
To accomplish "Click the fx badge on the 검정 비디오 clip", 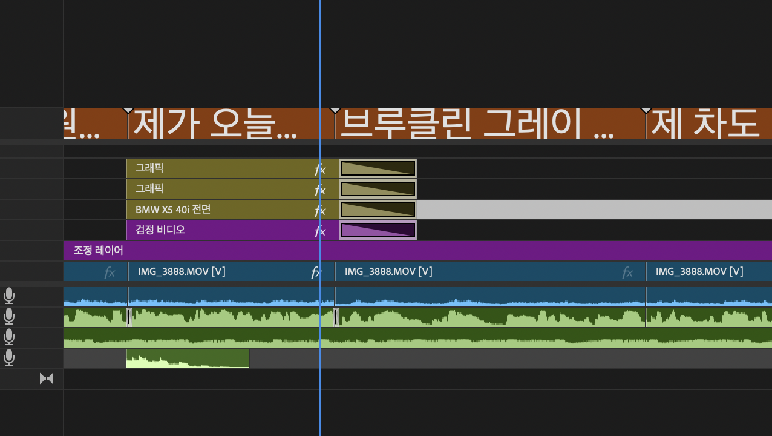I will point(320,231).
